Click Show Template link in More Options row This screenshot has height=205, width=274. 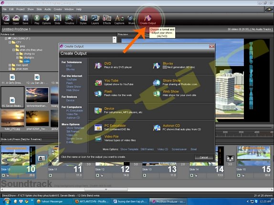pyautogui.click(x=129, y=149)
